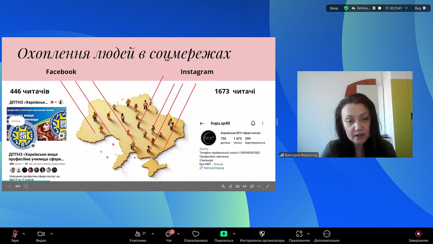Click the broadcast signal icon on slide toolbar
433x244 pixels.
pyautogui.click(x=245, y=187)
